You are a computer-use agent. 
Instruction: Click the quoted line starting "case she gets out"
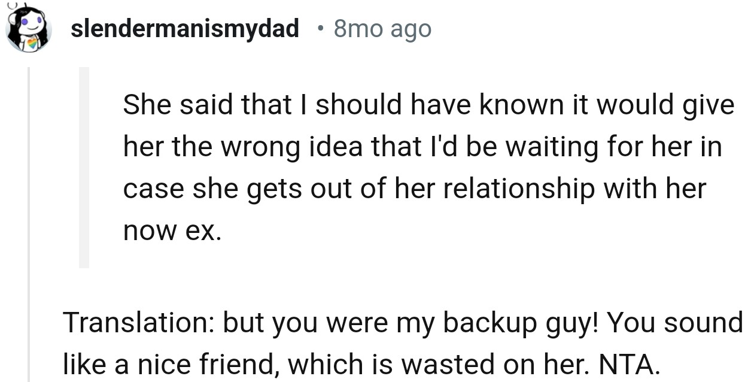coord(415,189)
